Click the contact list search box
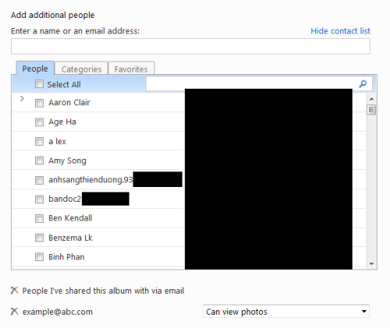Screen dimensions: 390x328 click(x=252, y=83)
